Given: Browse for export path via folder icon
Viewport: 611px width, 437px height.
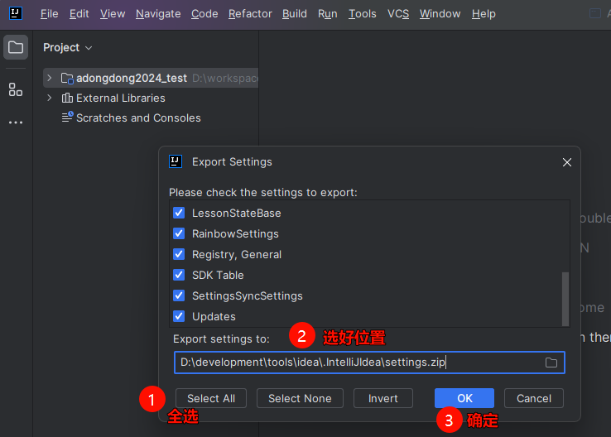Looking at the screenshot, I should click(551, 363).
